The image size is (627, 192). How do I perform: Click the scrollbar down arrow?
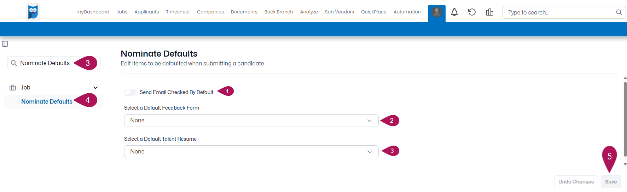pos(625,164)
